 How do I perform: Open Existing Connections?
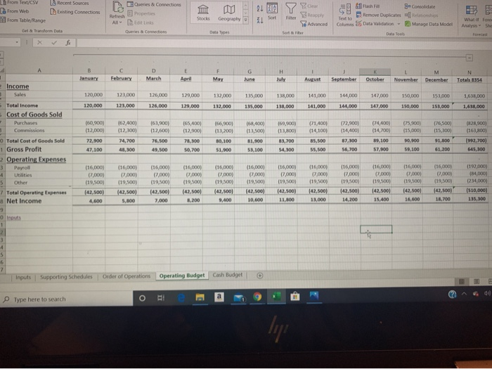tap(75, 12)
